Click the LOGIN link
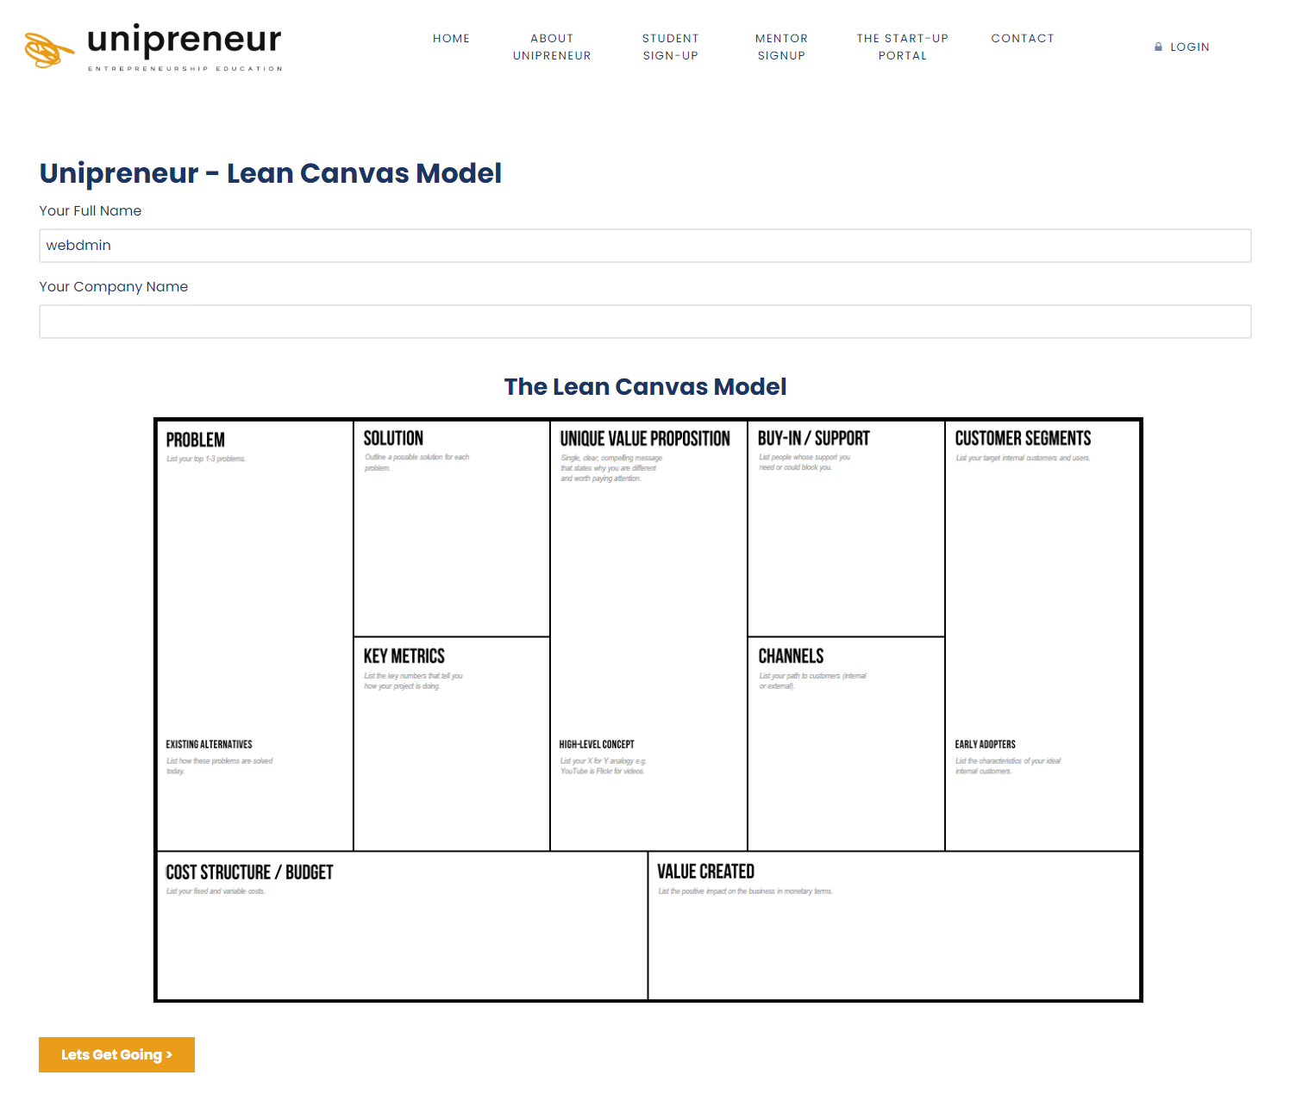 (x=1190, y=47)
